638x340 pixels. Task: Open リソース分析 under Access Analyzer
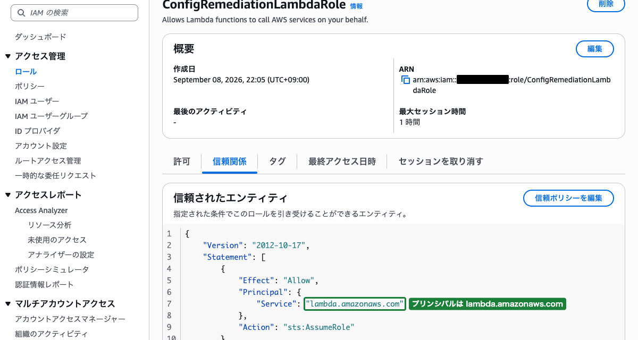[x=49, y=225]
